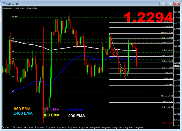The height and width of the screenshot is (131, 182).
Task: Click the 1.23815 value on price axis
Action: click(177, 35)
